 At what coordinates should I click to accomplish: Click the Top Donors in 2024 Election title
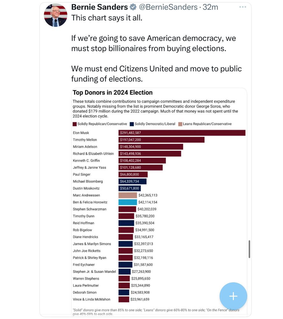click(x=113, y=93)
